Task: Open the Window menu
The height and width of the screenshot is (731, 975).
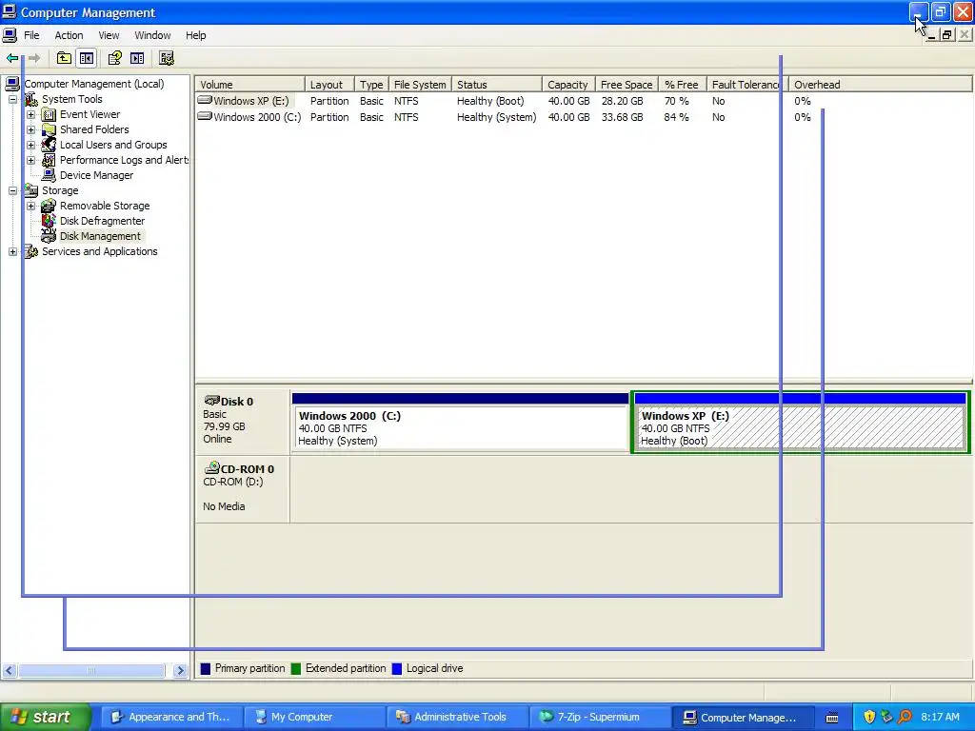Action: (x=152, y=35)
